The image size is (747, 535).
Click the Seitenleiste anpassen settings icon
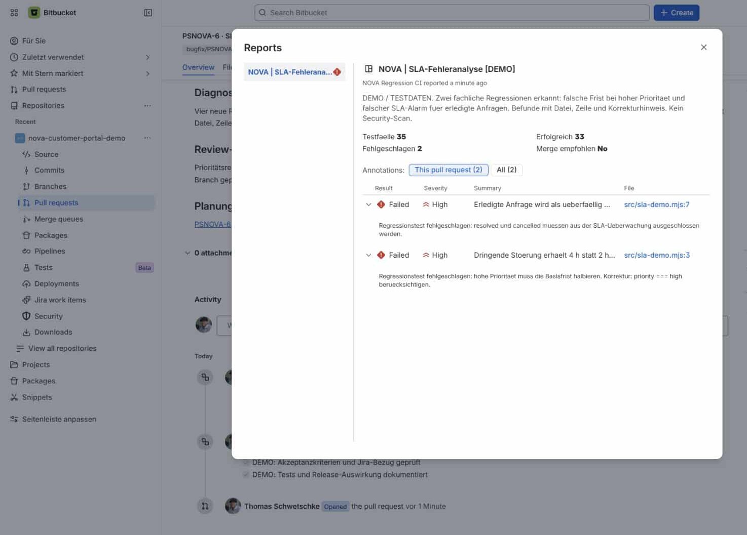click(14, 419)
